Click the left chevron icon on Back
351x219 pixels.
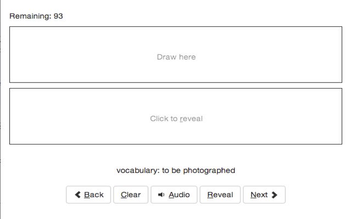click(78, 195)
